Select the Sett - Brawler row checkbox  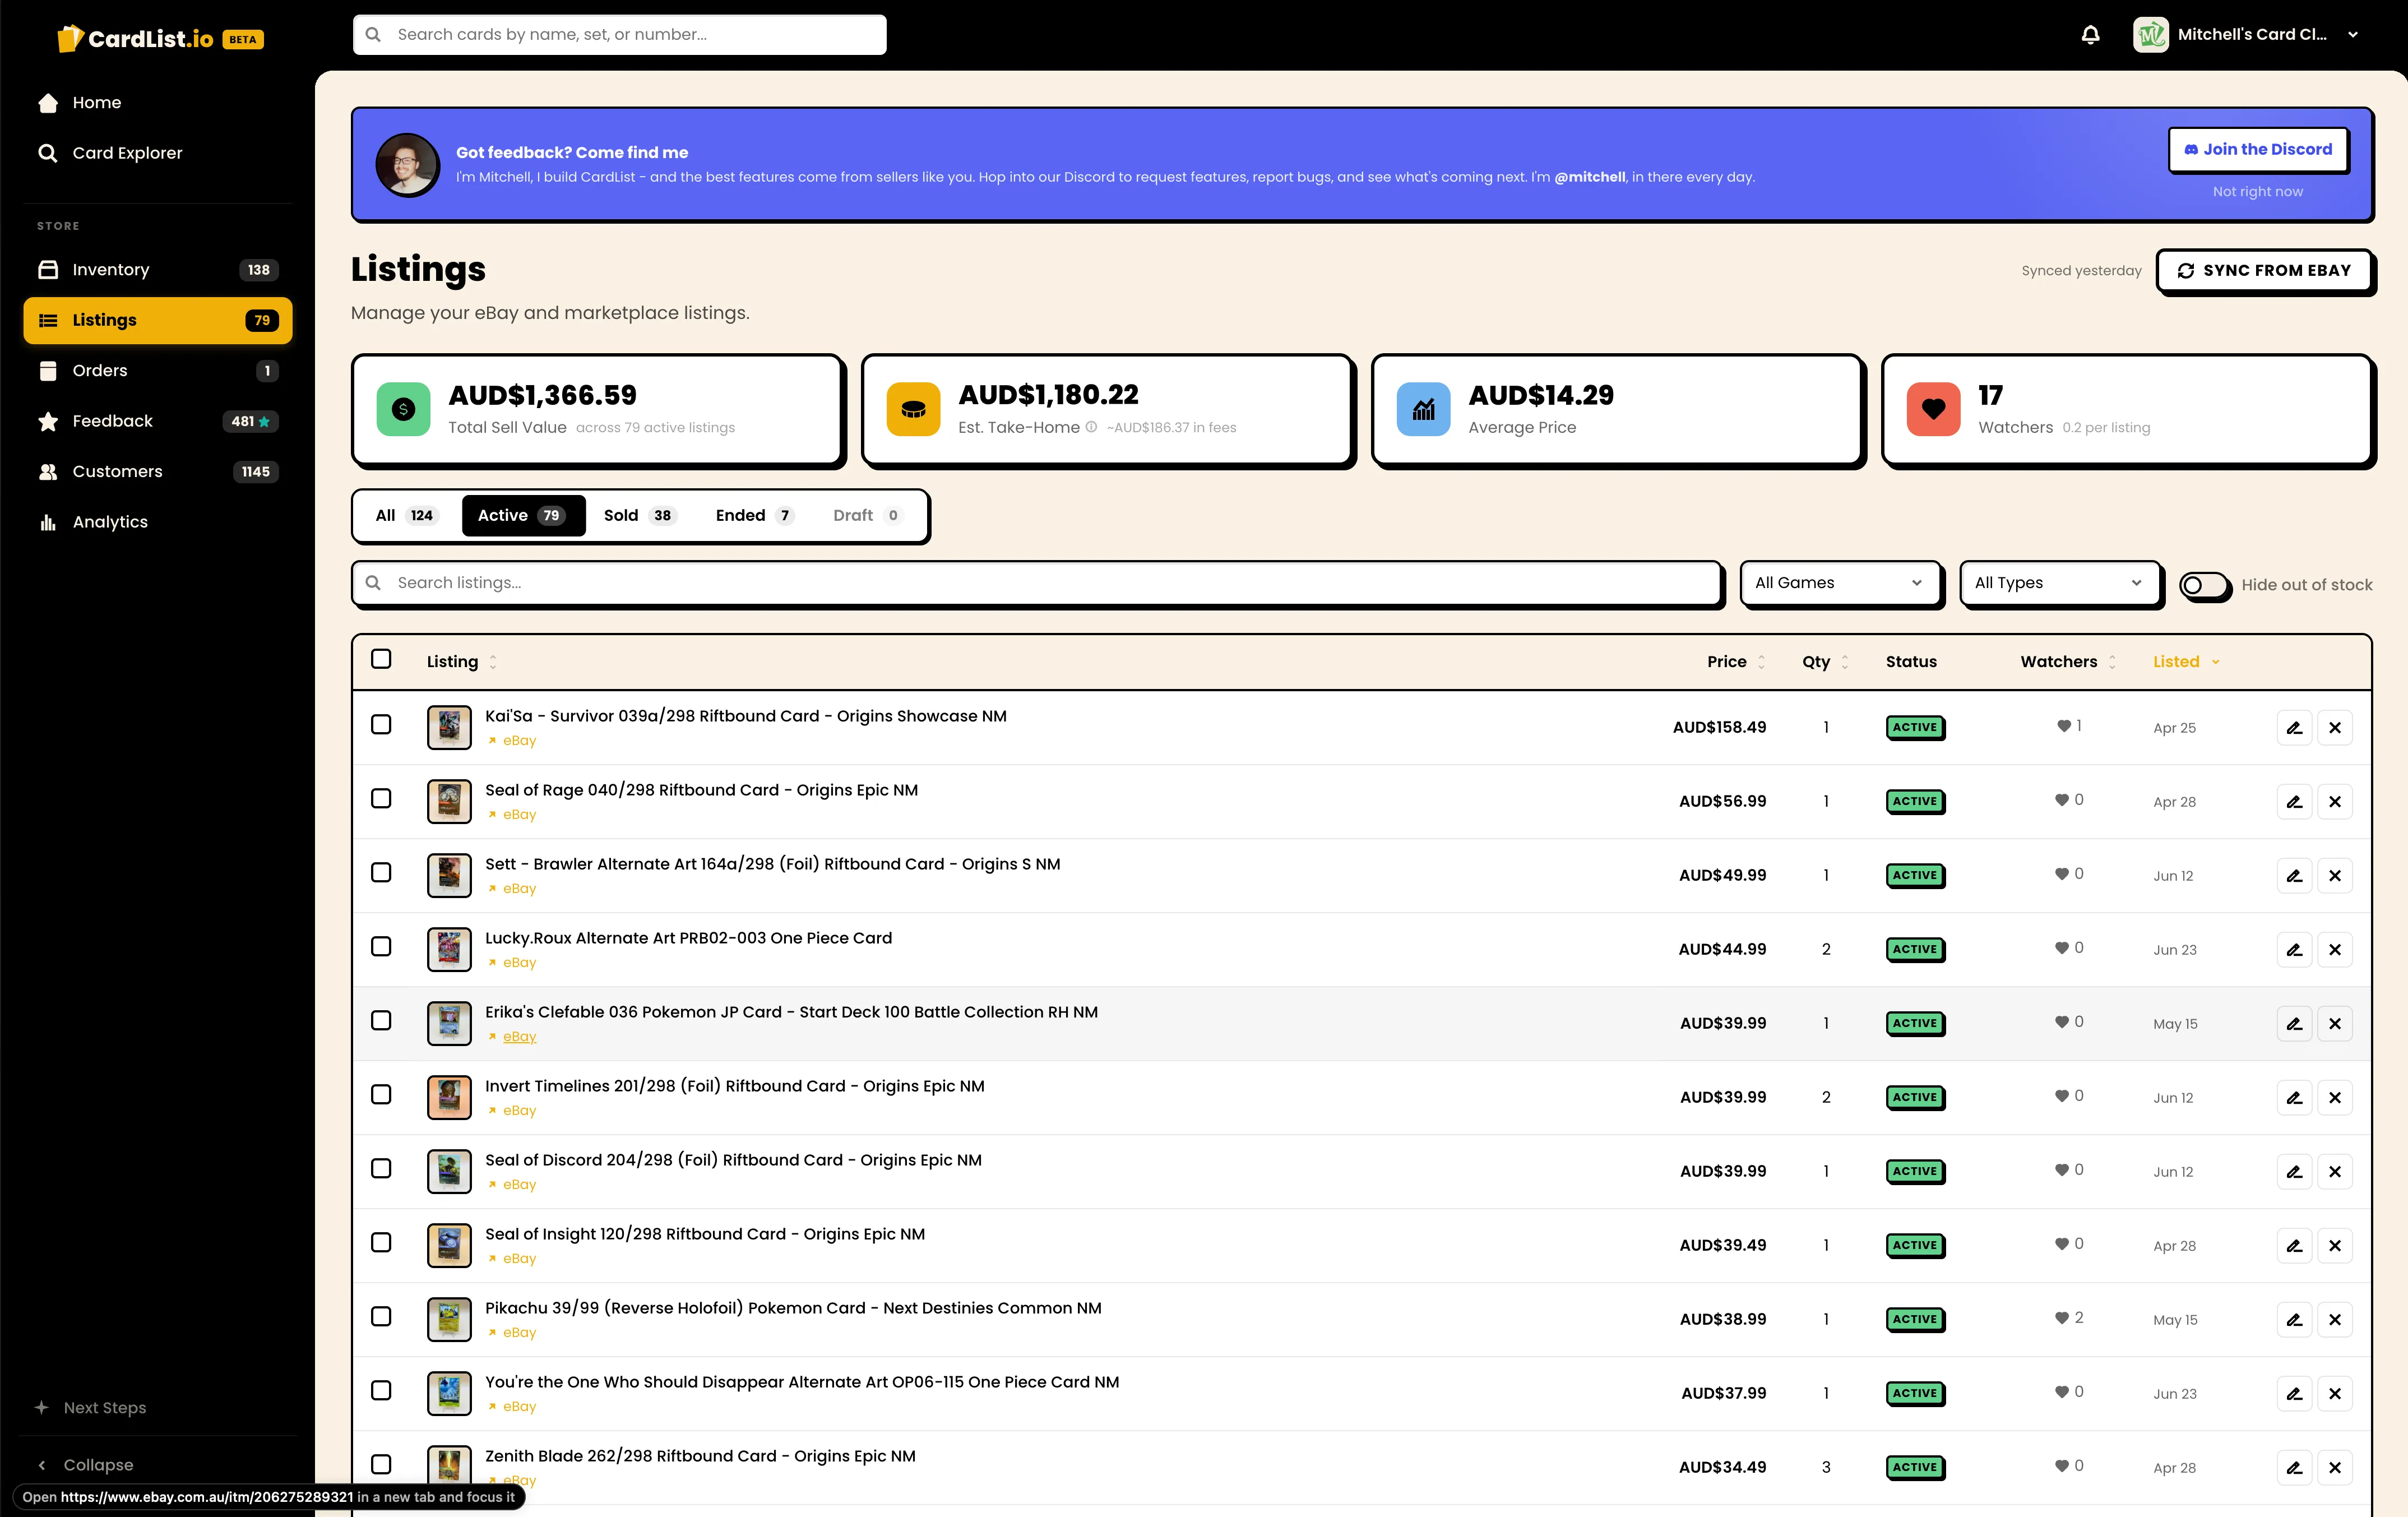[381, 872]
